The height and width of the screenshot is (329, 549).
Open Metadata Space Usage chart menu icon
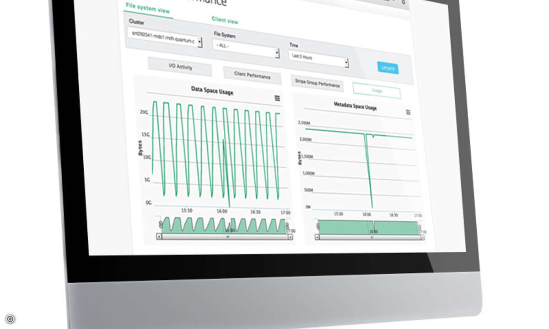click(408, 112)
